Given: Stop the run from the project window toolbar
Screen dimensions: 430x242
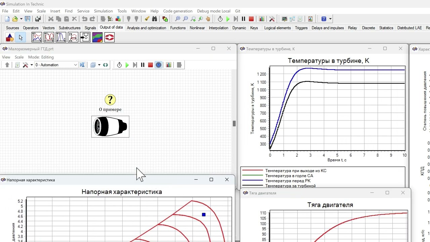Looking at the screenshot, I should tap(150, 65).
